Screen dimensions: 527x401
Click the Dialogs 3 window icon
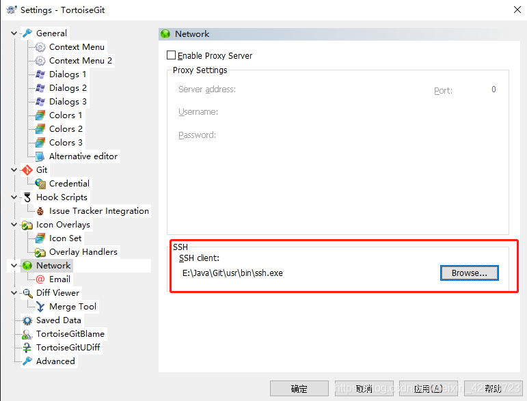40,102
